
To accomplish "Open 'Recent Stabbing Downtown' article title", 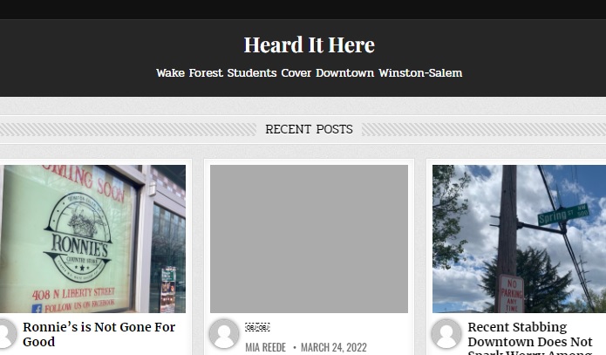I will tap(530, 338).
